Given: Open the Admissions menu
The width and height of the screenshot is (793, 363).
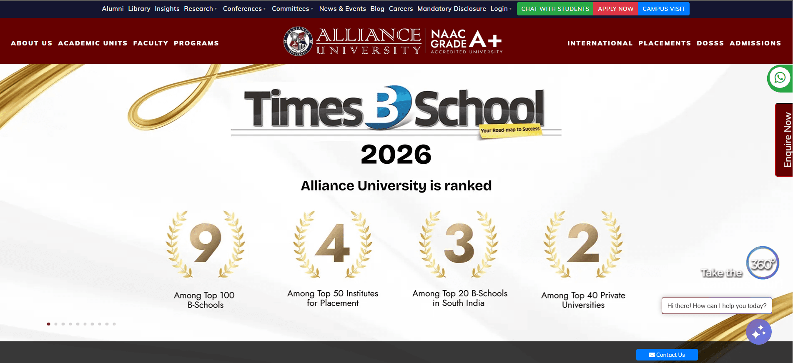Looking at the screenshot, I should pyautogui.click(x=755, y=43).
